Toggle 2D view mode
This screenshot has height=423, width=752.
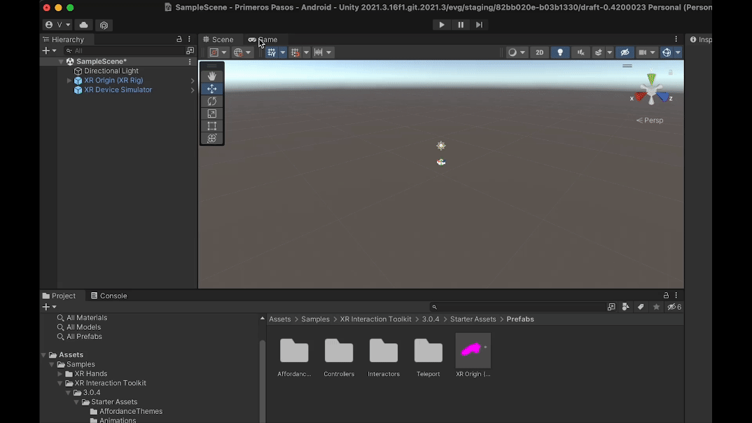click(x=540, y=53)
